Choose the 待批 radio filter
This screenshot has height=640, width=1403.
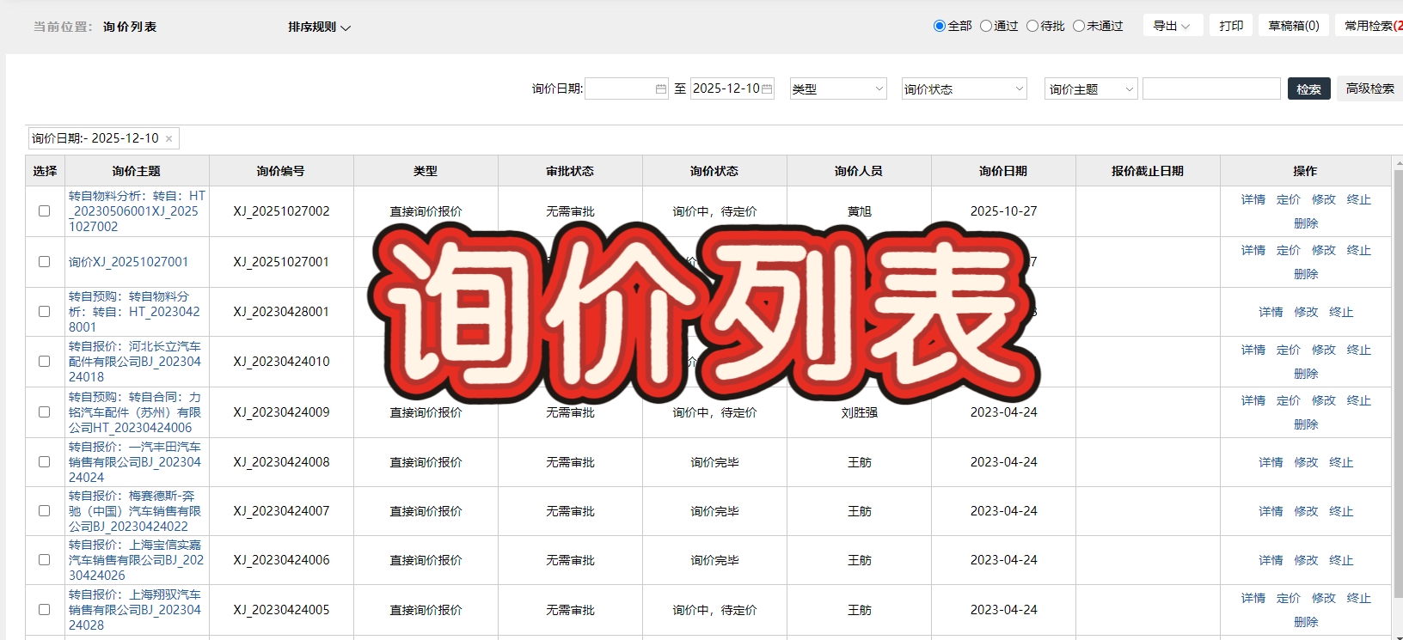(x=1032, y=26)
